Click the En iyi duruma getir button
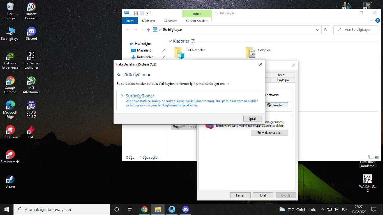 coord(269,133)
